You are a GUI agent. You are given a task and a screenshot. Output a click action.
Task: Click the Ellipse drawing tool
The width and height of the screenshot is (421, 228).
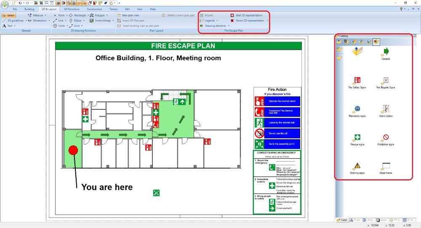point(75,21)
